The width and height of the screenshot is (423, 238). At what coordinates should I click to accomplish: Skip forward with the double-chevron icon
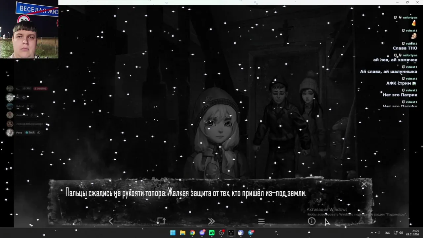pyautogui.click(x=211, y=221)
